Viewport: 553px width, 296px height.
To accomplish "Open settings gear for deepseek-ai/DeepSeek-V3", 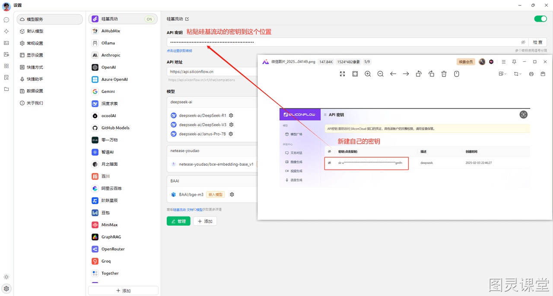I will pos(231,124).
